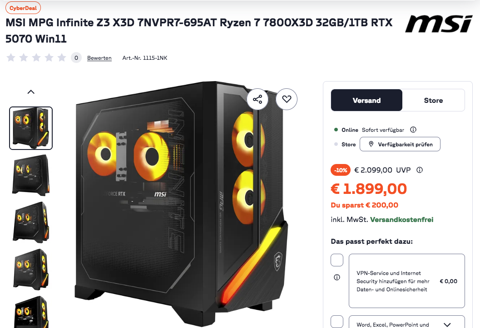Select the second product thumbnail

30,175
